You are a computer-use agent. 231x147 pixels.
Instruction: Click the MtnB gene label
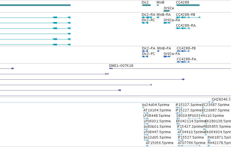click(x=160, y=2)
